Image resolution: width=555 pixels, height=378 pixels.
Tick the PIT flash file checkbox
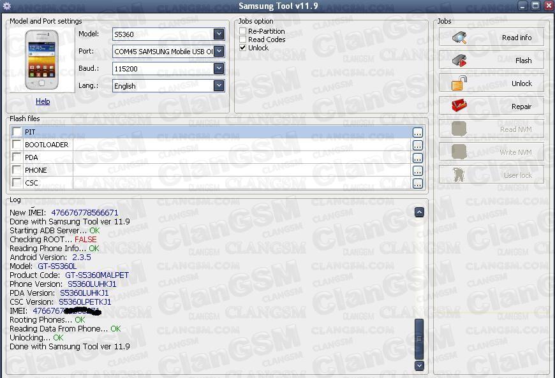click(17, 132)
